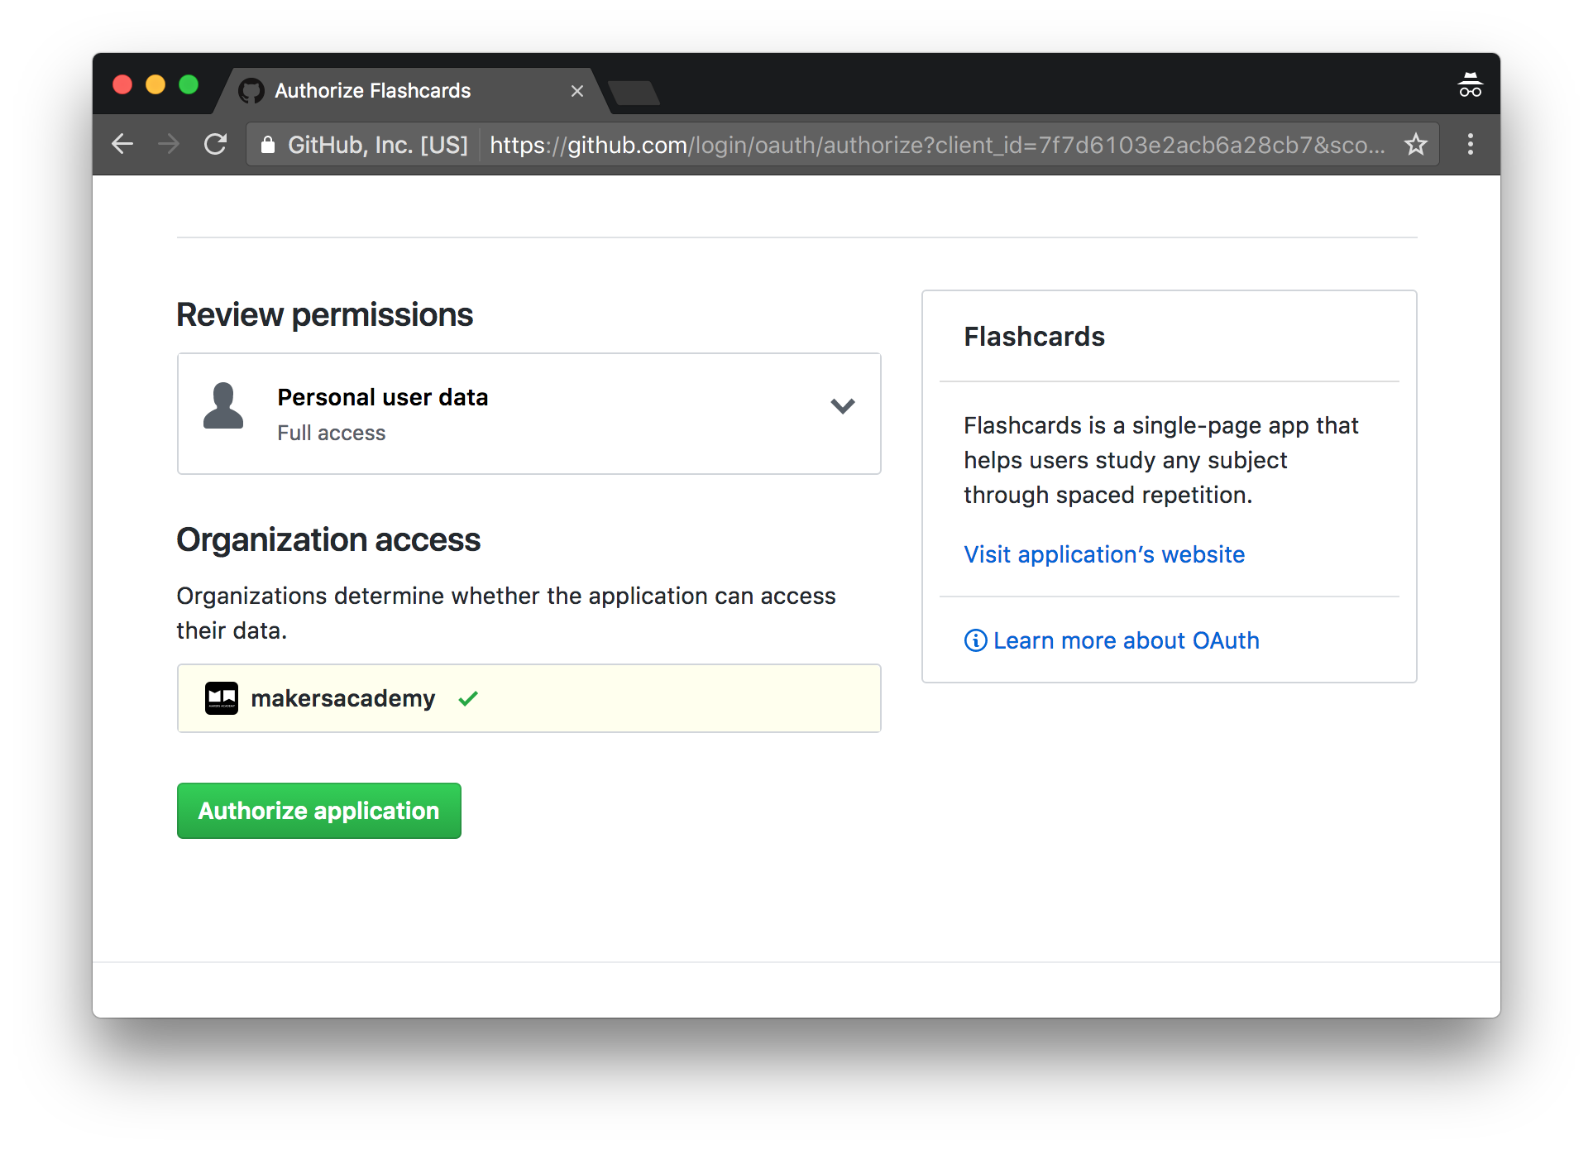This screenshot has width=1593, height=1150.
Task: Click the yellow minimize window button
Action: tap(155, 84)
